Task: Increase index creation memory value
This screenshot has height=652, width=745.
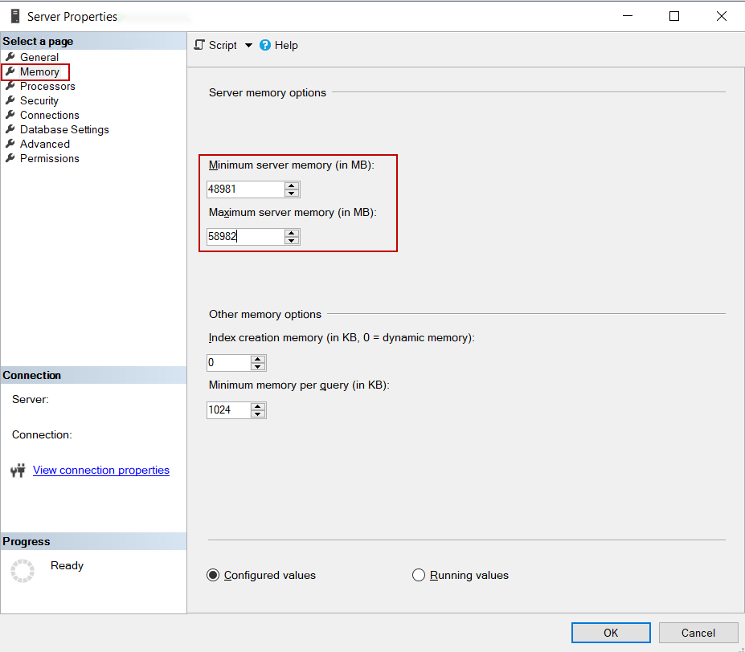Action: point(258,360)
